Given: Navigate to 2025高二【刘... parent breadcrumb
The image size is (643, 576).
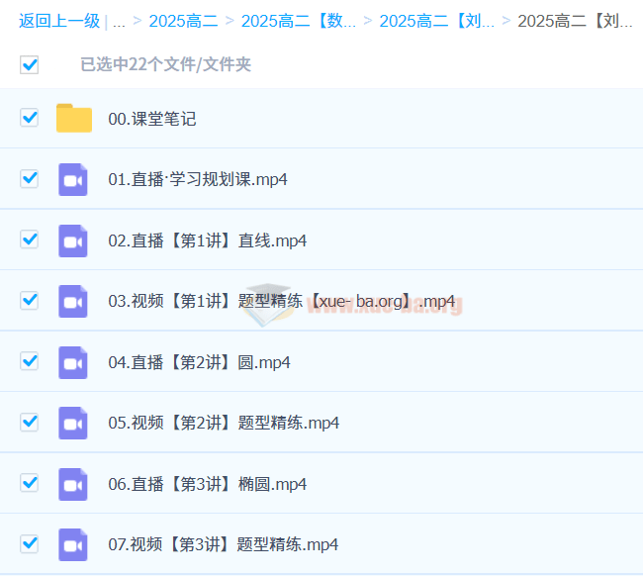Looking at the screenshot, I should [x=436, y=21].
